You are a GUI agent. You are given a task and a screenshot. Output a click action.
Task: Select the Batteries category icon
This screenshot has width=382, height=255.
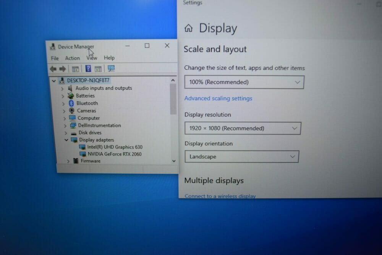click(x=71, y=96)
